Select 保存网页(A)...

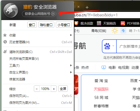(x=38, y=96)
